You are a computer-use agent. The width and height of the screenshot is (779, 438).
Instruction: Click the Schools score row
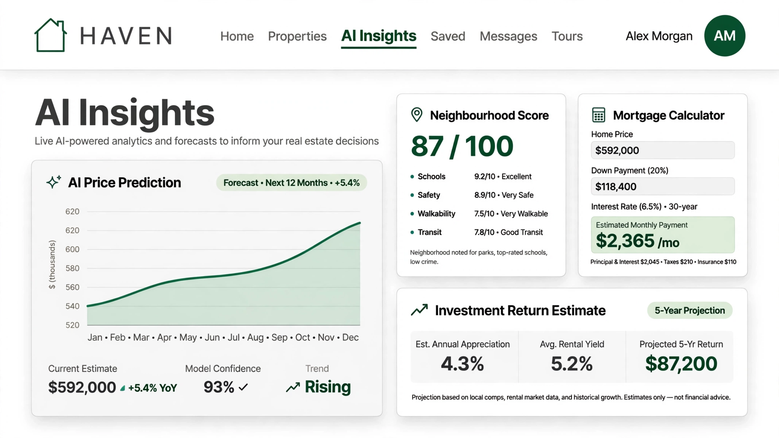(x=479, y=176)
